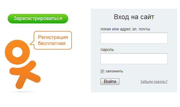
Task: Uncheck the запомнить checkbox
Action: pos(102,71)
